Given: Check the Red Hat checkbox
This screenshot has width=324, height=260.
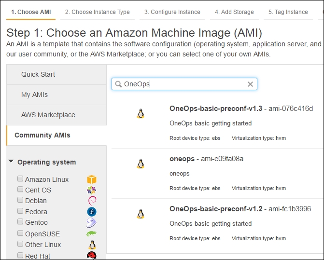Looking at the screenshot, I should (20, 255).
